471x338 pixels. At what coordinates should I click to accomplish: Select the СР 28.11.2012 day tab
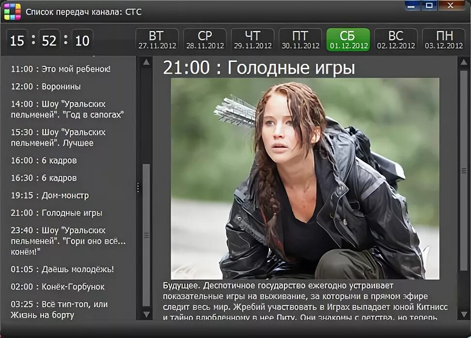click(205, 40)
